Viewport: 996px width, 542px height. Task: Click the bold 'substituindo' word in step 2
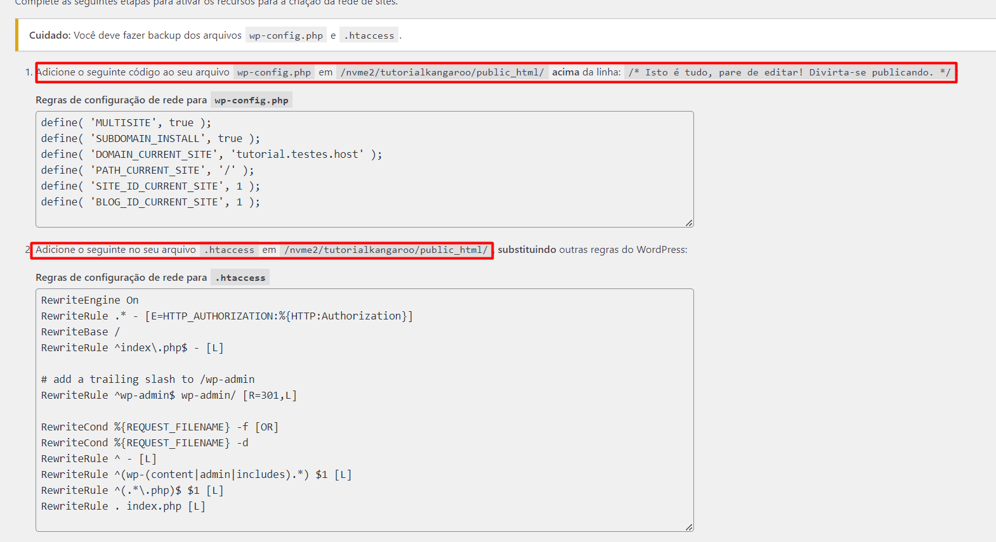tap(527, 250)
